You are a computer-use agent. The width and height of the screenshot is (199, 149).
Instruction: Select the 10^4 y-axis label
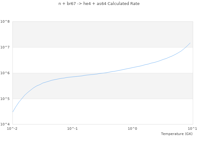click(5, 124)
